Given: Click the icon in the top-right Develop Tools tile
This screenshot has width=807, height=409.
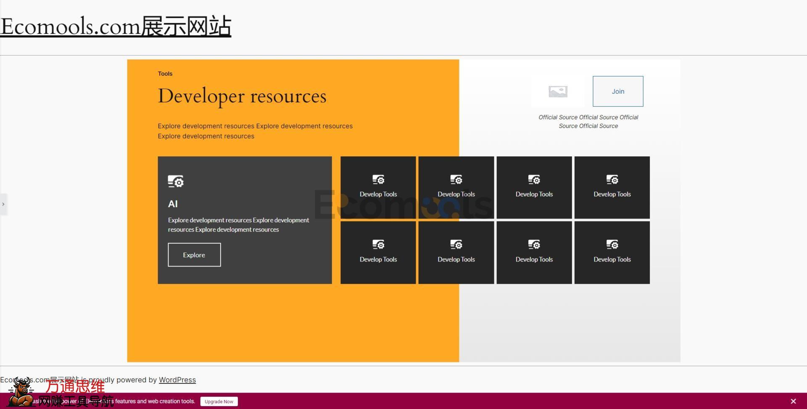Looking at the screenshot, I should click(612, 180).
